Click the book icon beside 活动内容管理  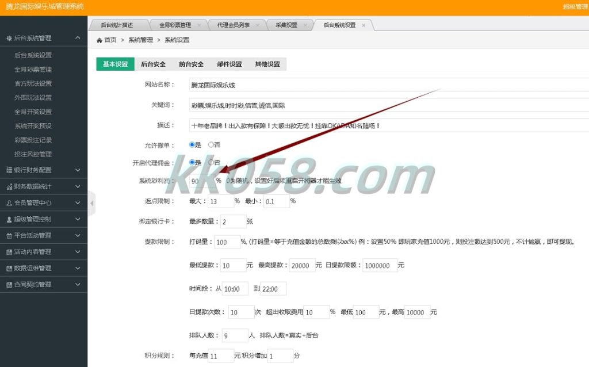tap(9, 252)
